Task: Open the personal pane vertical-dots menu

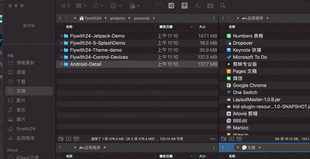Action: [x=214, y=18]
